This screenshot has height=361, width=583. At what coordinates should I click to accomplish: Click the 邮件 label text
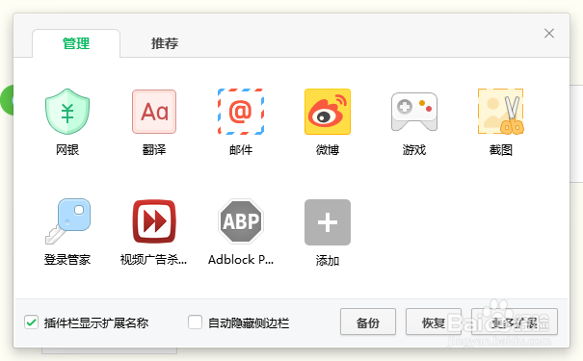point(241,150)
